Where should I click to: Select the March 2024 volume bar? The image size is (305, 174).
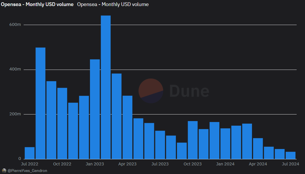pyautogui.click(x=247, y=142)
